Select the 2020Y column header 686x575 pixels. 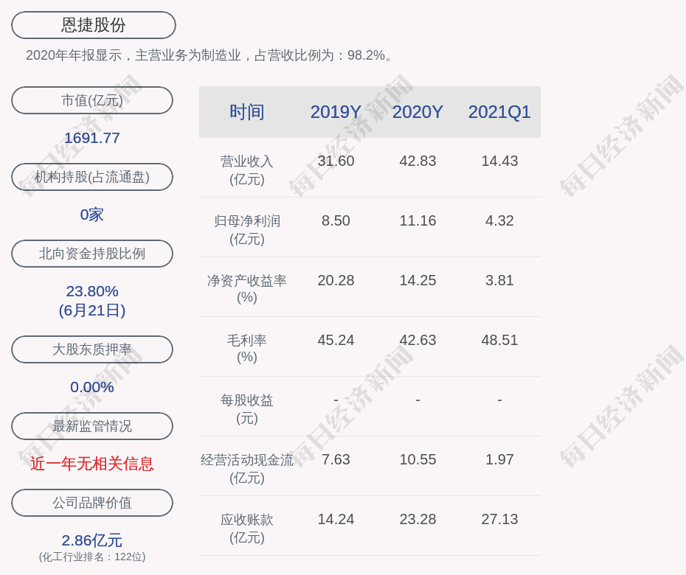418,111
